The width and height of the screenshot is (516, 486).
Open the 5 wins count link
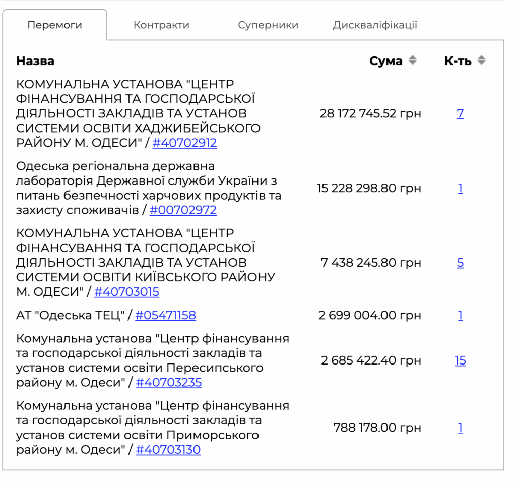click(x=460, y=263)
